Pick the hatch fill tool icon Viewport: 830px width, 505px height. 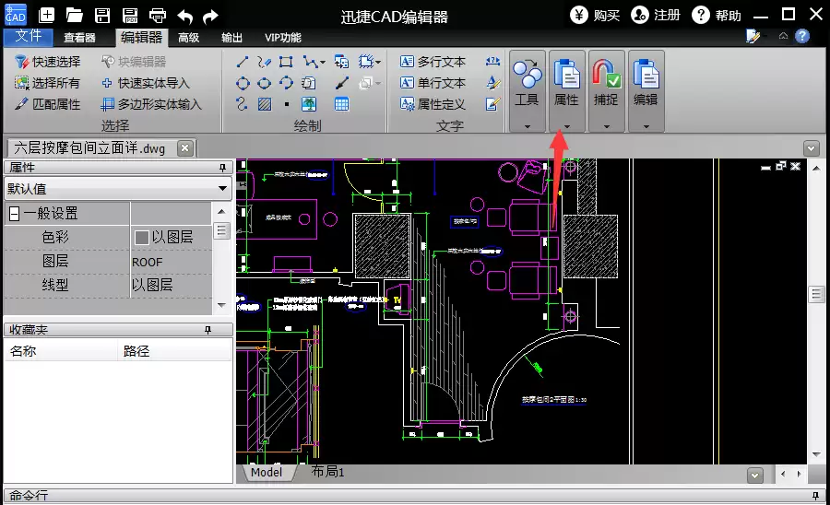[265, 104]
